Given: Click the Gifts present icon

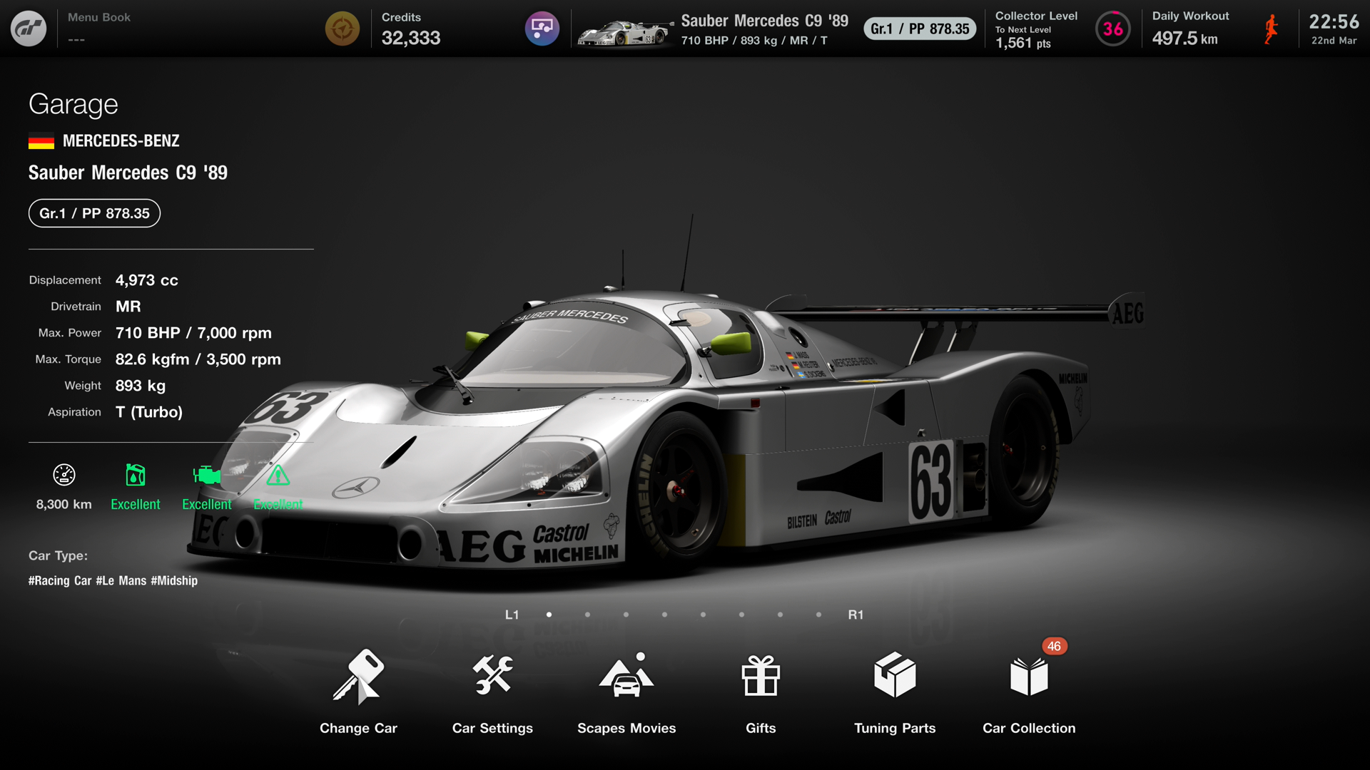Looking at the screenshot, I should point(761,675).
